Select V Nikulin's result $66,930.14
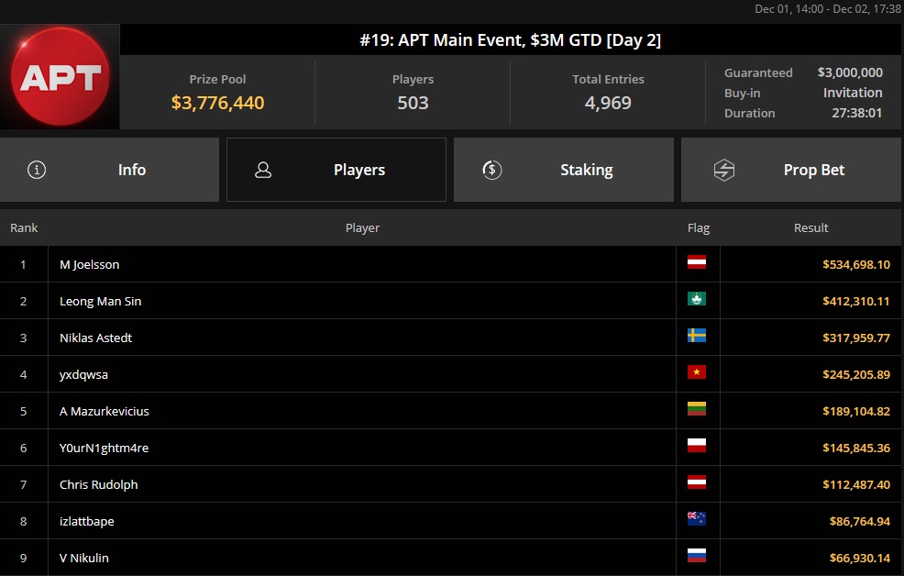 pos(860,558)
